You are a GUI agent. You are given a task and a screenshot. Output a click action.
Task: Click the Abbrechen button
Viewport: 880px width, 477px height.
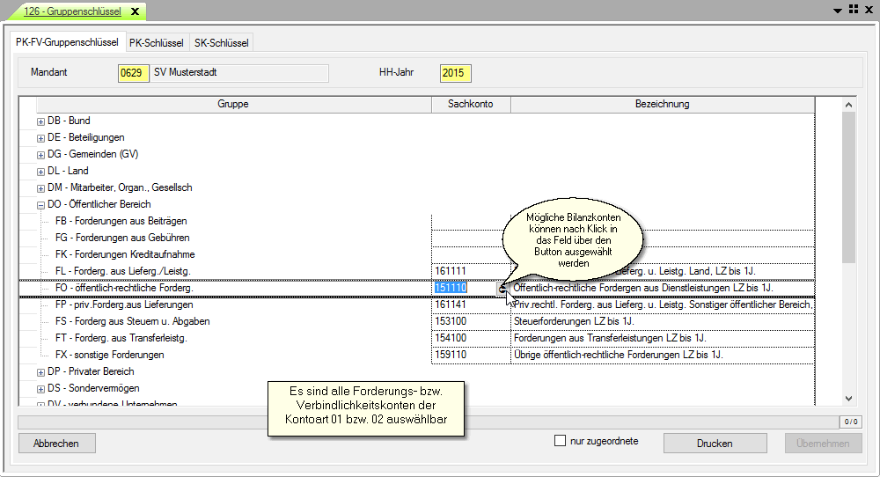coord(56,444)
